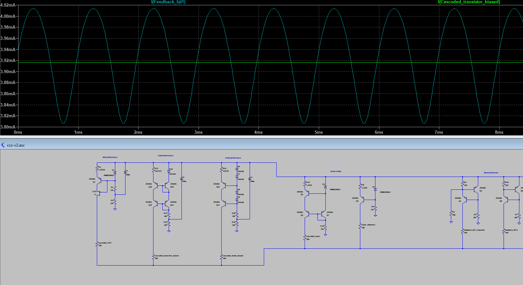Click diode D10 1N4148
The image size is (523, 285).
[169, 171]
